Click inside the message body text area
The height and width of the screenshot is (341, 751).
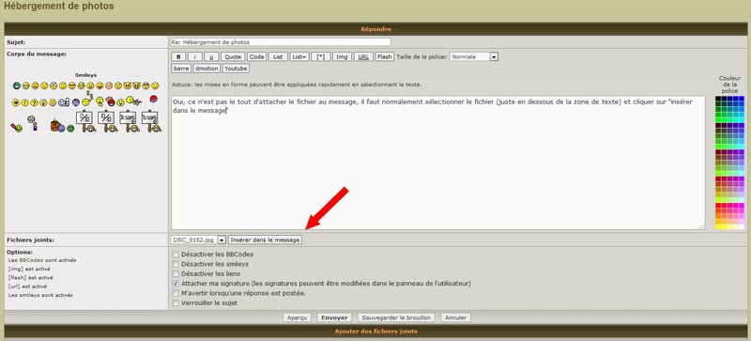pyautogui.click(x=437, y=163)
